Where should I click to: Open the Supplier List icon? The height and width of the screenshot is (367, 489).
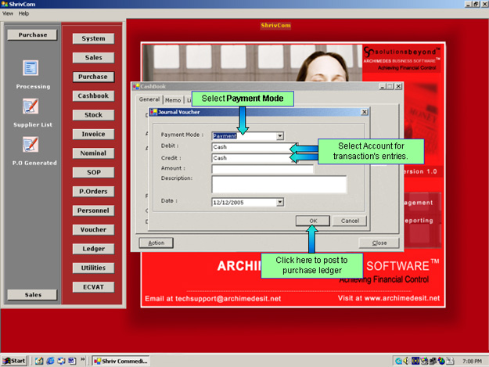click(x=31, y=106)
